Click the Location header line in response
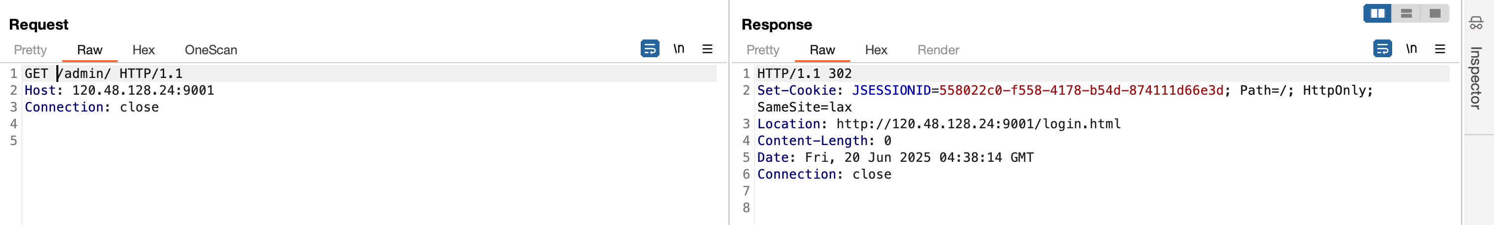This screenshot has width=1494, height=225. pyautogui.click(x=938, y=124)
